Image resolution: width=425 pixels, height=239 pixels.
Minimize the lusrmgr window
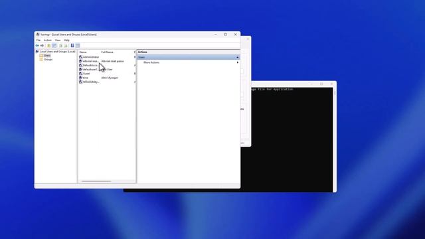pos(216,35)
